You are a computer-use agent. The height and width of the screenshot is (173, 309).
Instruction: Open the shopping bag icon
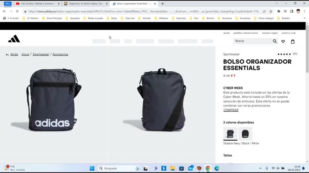(293, 41)
